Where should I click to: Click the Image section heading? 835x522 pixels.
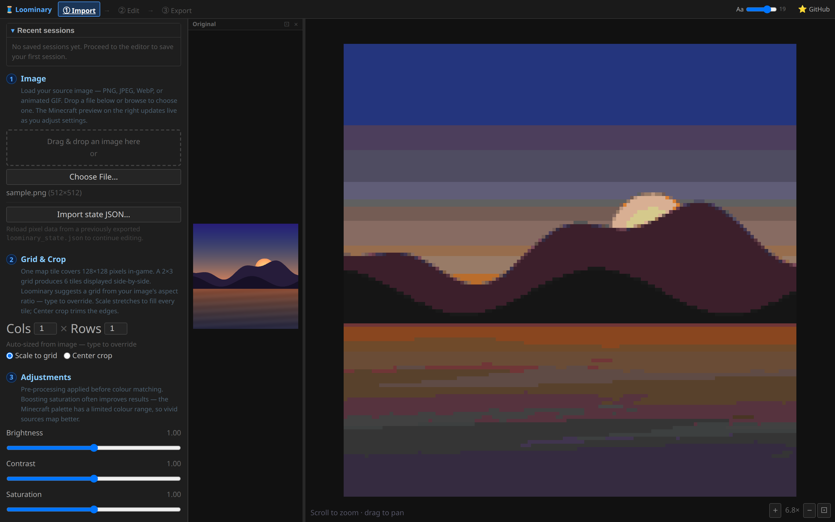33,79
